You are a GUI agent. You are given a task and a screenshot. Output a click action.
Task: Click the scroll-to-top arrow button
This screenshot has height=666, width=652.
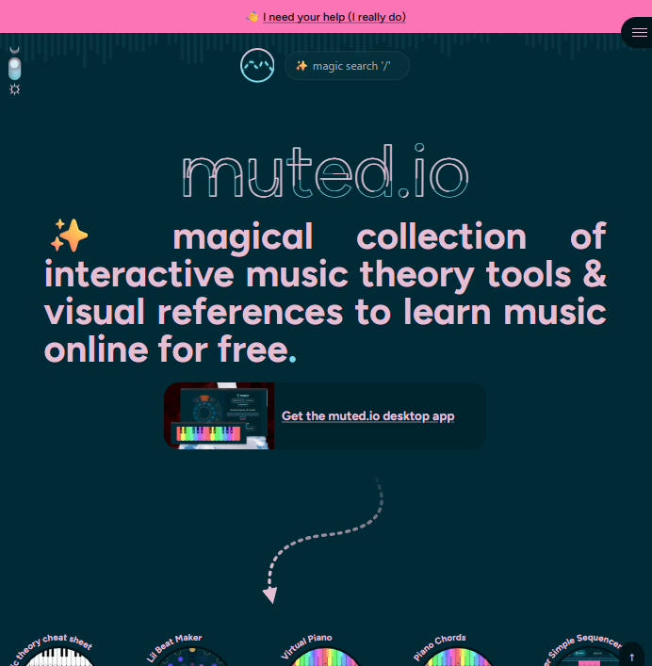pyautogui.click(x=631, y=656)
